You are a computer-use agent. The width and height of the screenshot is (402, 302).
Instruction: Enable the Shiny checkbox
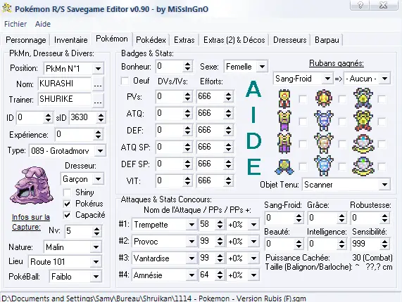[x=67, y=192]
